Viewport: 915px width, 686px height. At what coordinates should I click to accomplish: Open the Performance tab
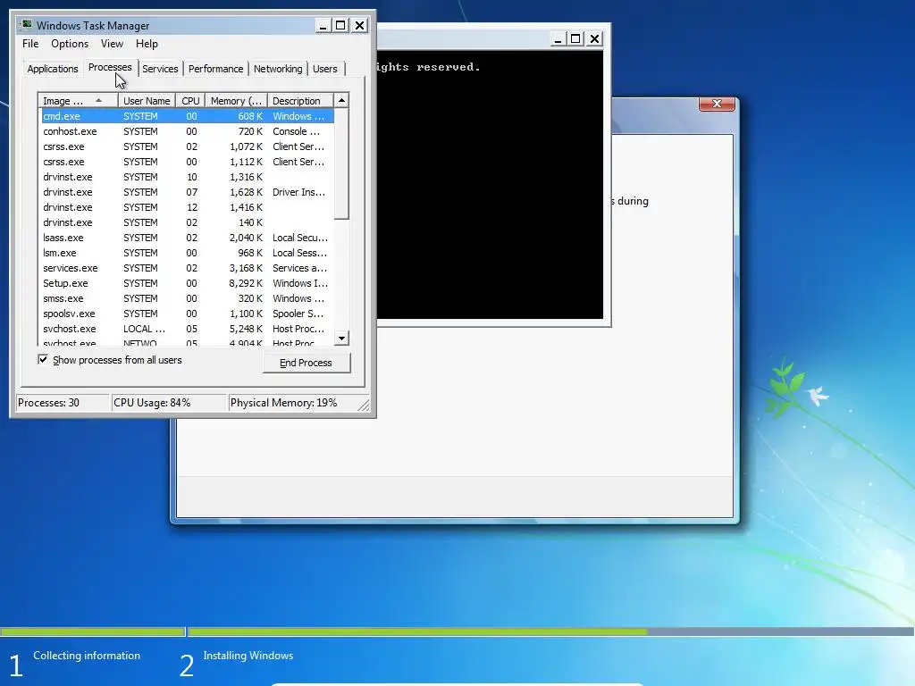[x=215, y=69]
